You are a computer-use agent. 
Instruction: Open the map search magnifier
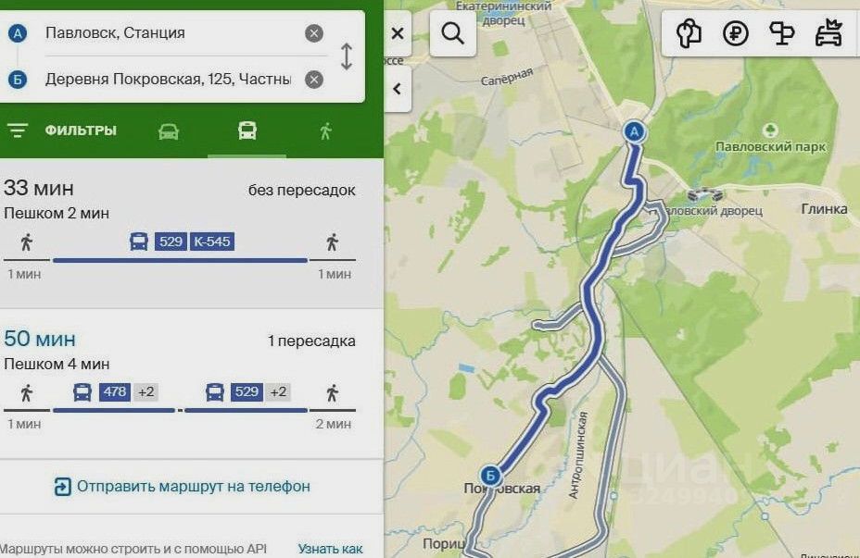point(452,34)
